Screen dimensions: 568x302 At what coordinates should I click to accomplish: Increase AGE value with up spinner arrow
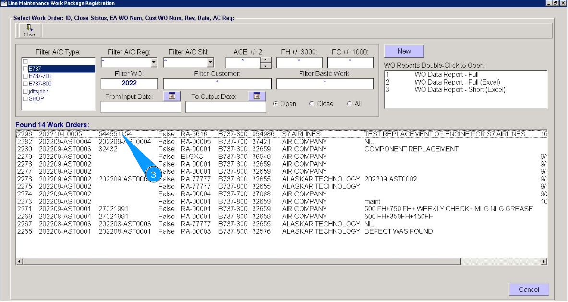(266, 60)
